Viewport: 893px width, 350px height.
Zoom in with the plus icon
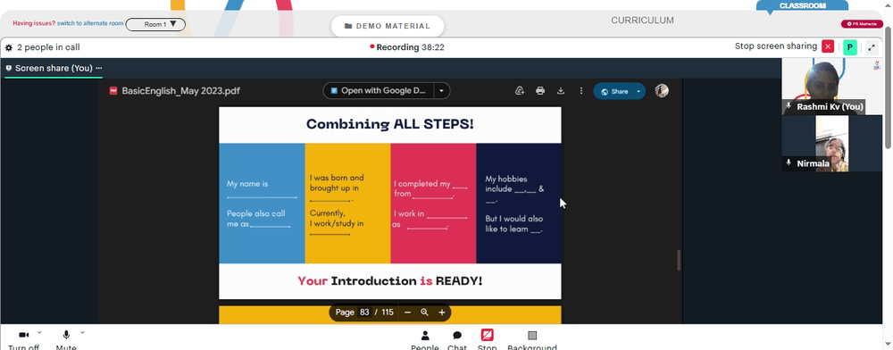tap(441, 312)
